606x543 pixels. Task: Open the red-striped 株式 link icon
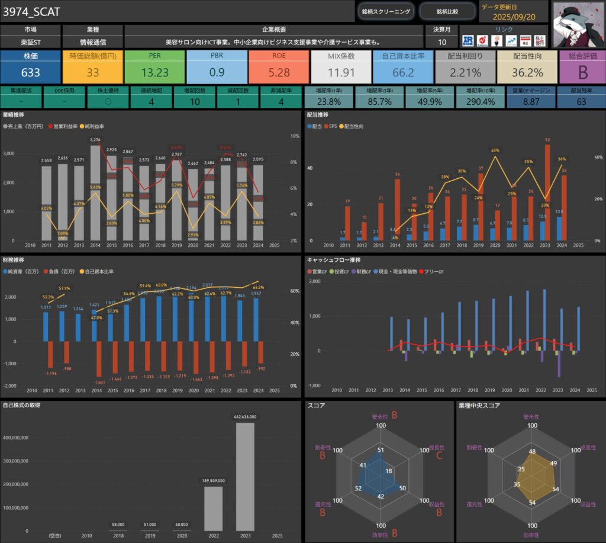(x=526, y=40)
